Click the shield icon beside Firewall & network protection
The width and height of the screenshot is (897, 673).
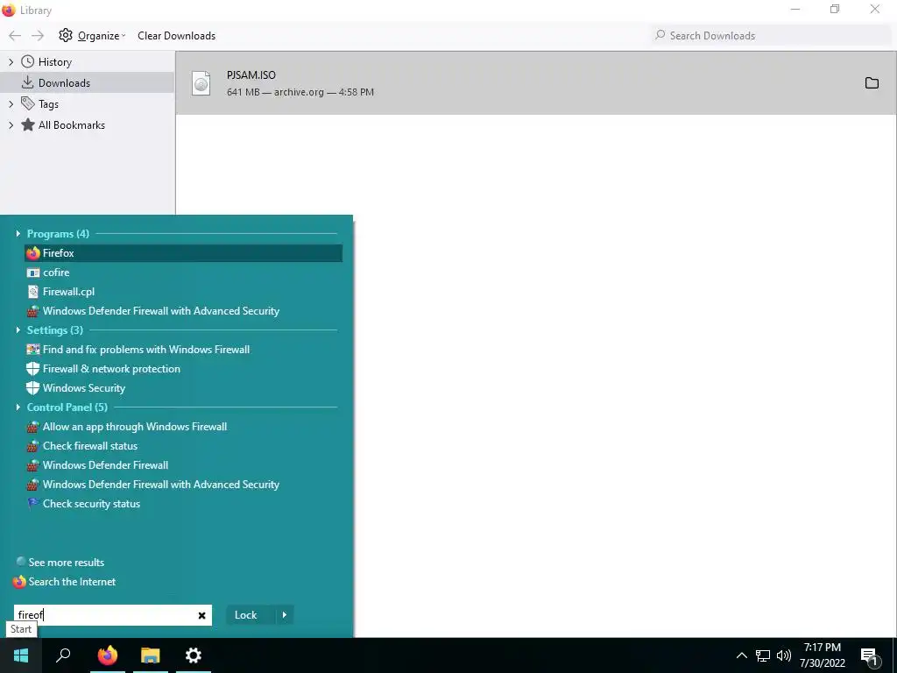33,369
